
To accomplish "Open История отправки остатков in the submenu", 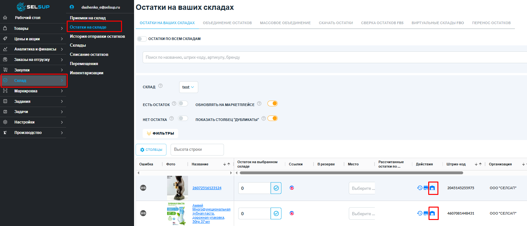I will click(97, 36).
